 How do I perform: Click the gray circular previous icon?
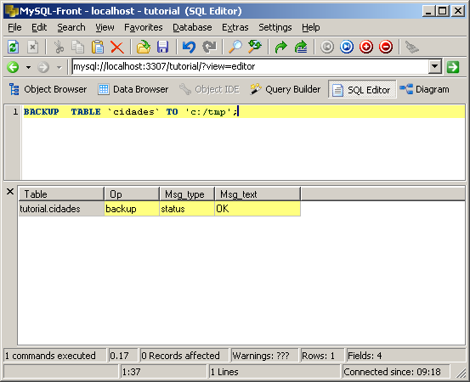327,47
